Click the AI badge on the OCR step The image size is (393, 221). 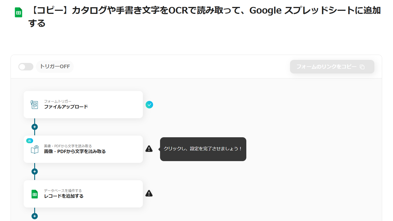tap(30, 141)
